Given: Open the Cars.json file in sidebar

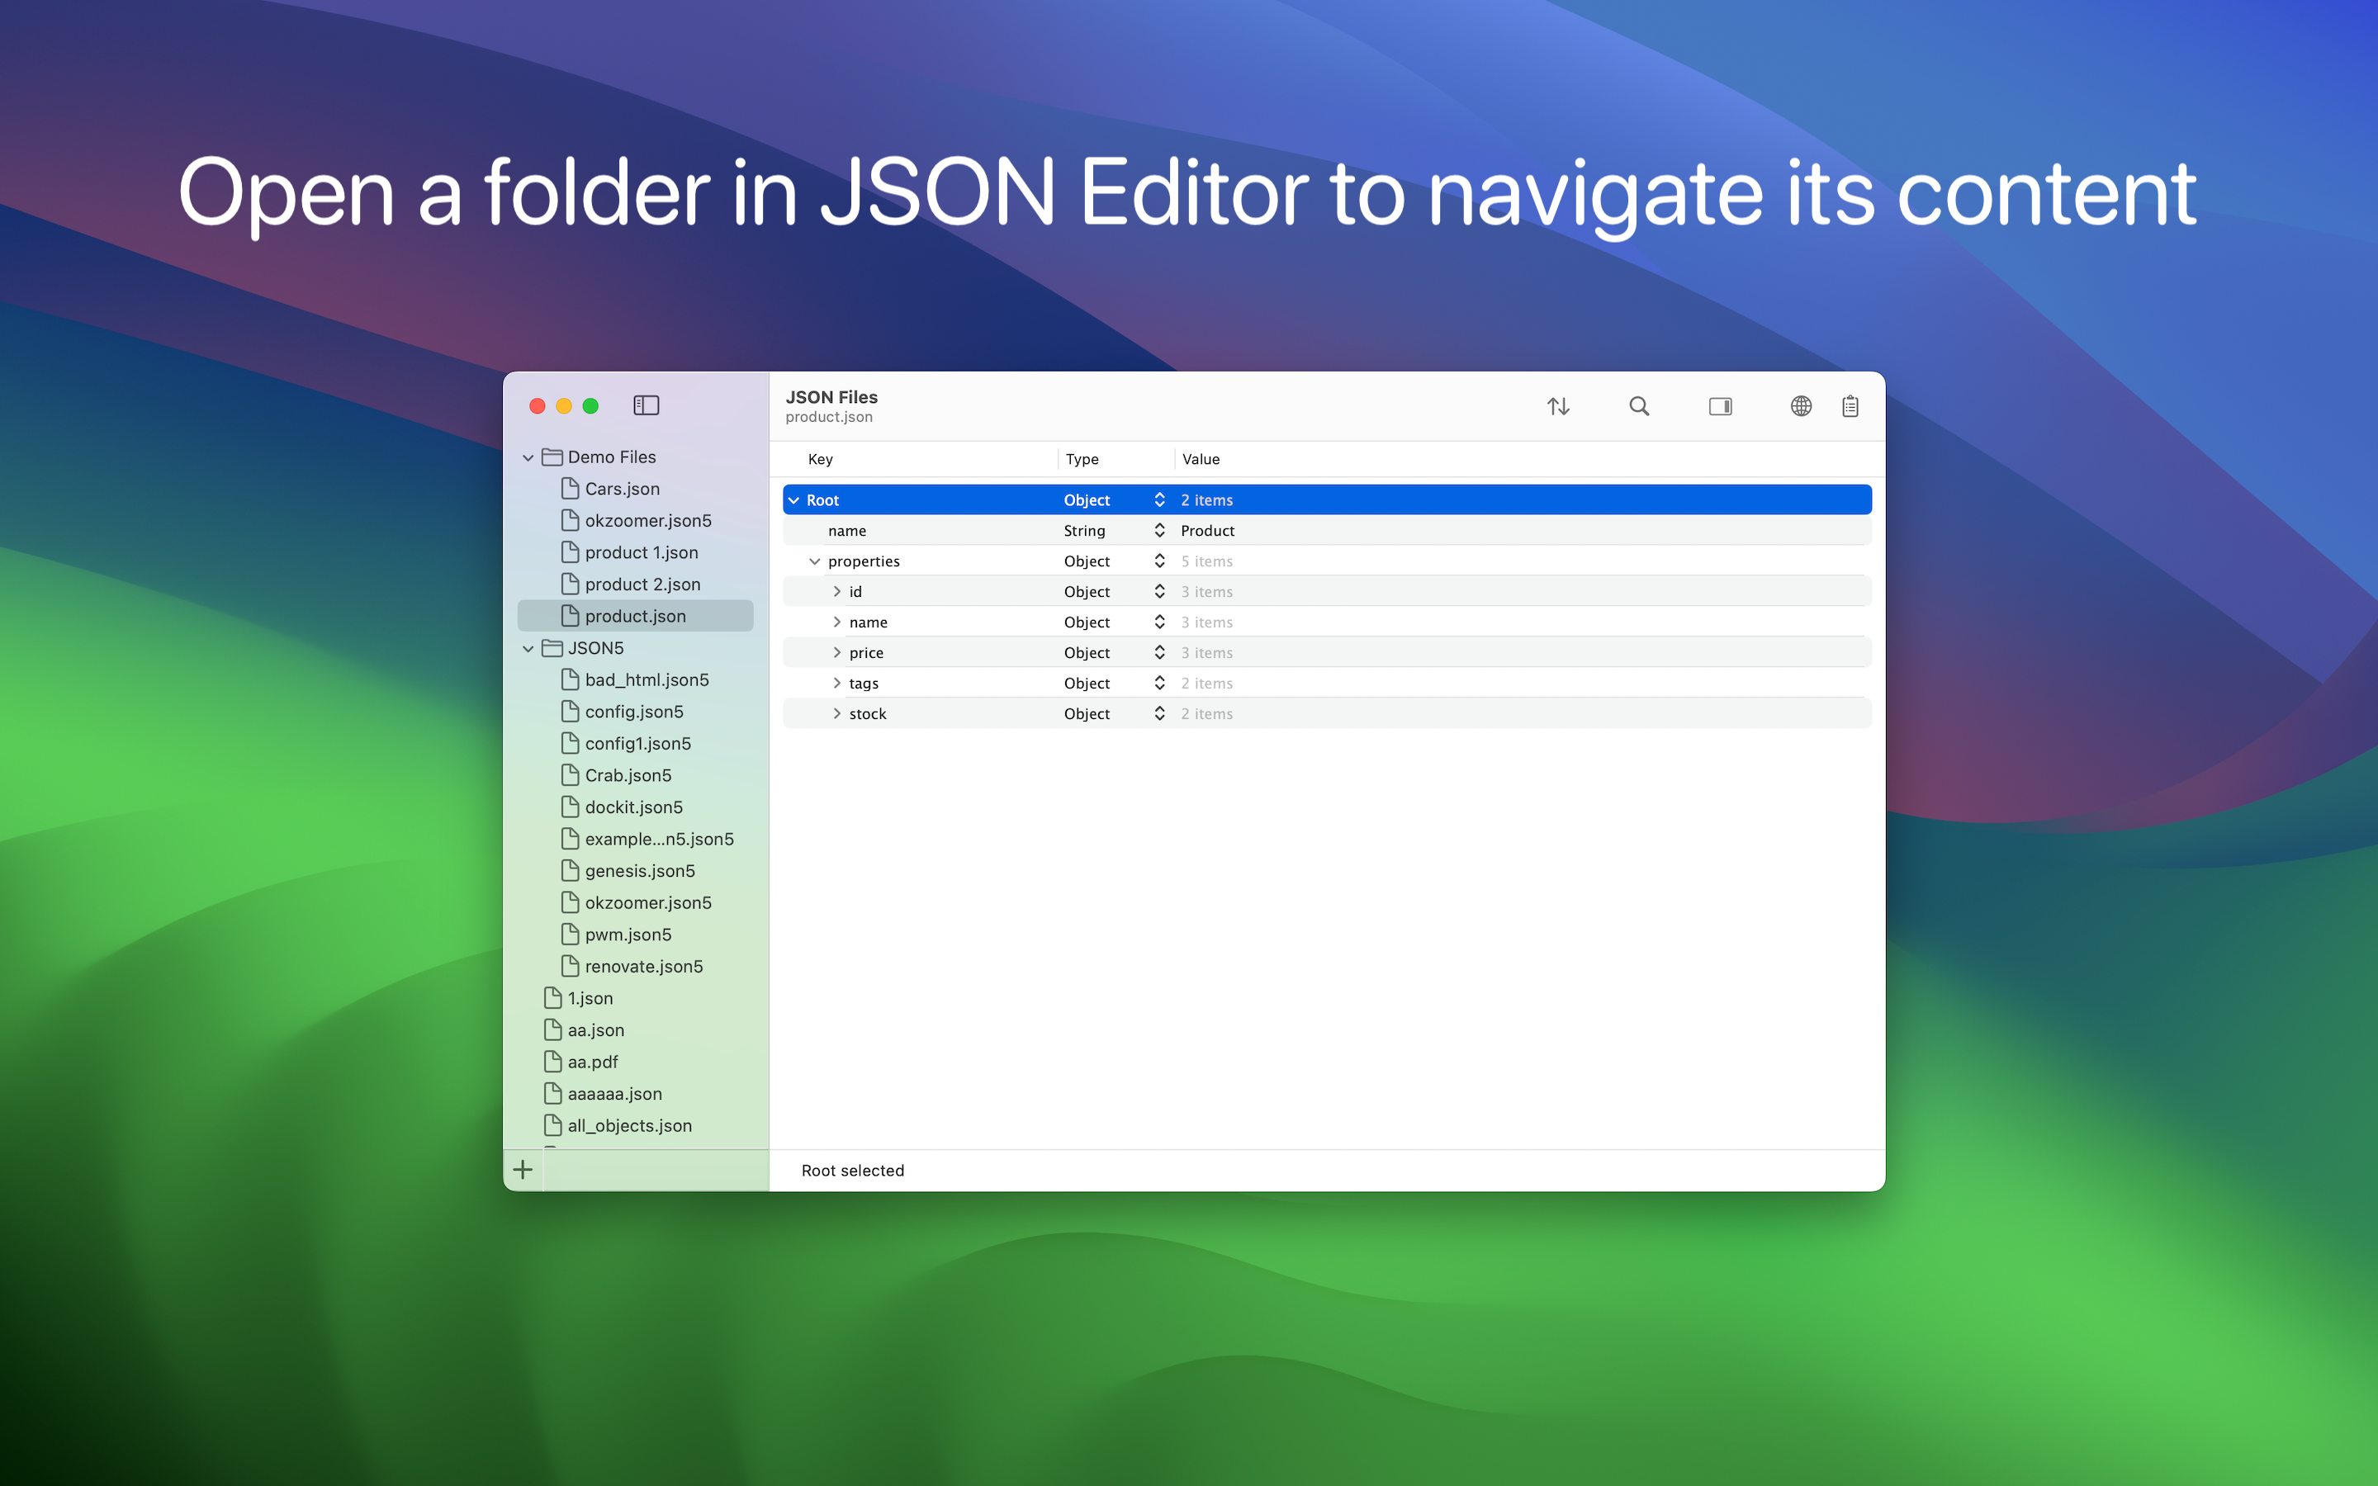Looking at the screenshot, I should pyautogui.click(x=621, y=489).
